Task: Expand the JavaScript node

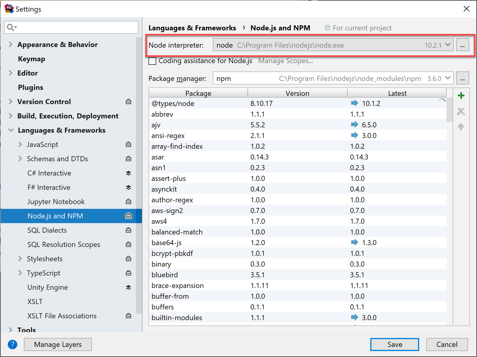Action: click(x=20, y=145)
